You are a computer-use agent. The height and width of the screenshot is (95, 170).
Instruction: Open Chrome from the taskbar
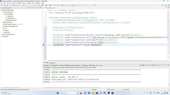(x=105, y=93)
